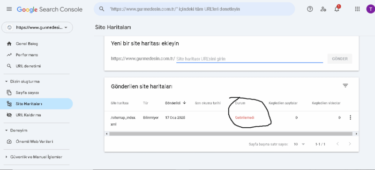
Task: Go to the previous page of rows
Action: click(x=337, y=144)
